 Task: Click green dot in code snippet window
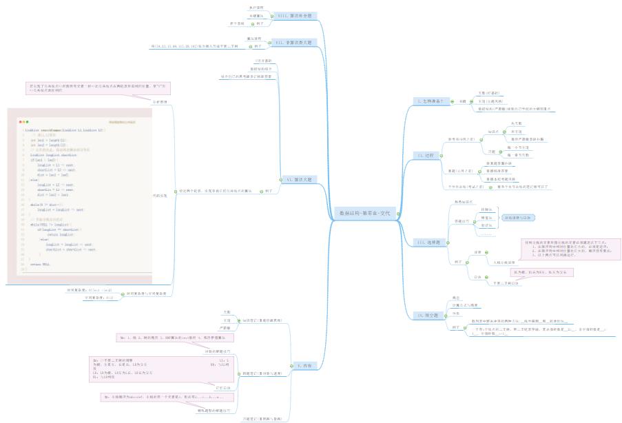tap(28, 121)
